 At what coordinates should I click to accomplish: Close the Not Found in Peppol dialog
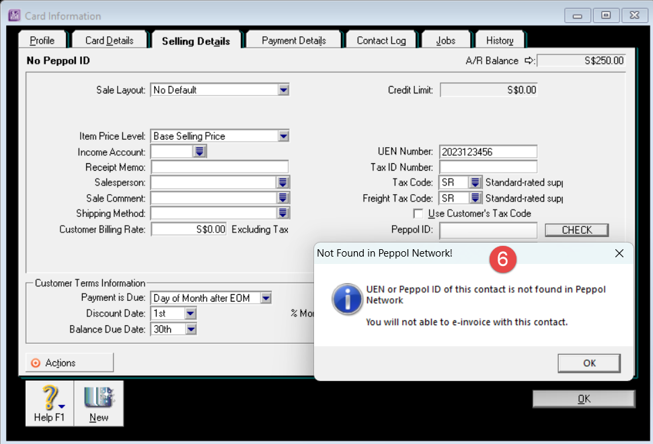click(x=619, y=253)
